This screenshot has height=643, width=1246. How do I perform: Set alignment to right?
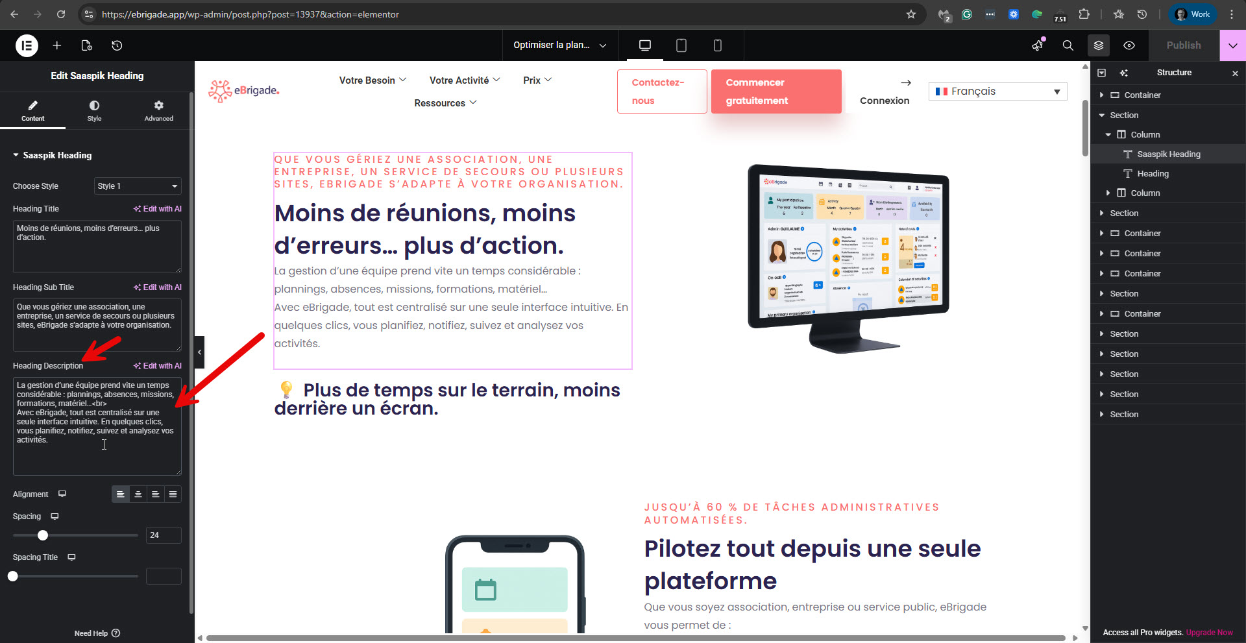point(156,494)
